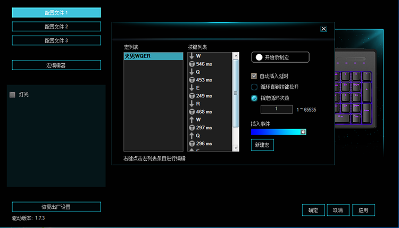This screenshot has width=399, height=228.
Task: Click the key list scrollbar thumb
Action: click(236, 94)
